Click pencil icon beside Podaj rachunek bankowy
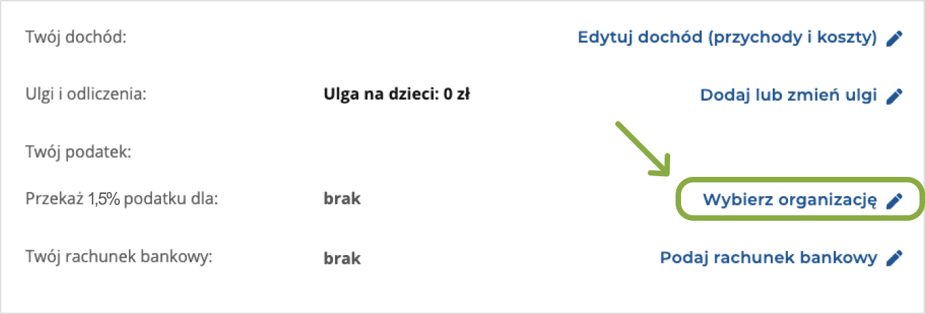Screen dimensions: 925x314 click(x=894, y=258)
